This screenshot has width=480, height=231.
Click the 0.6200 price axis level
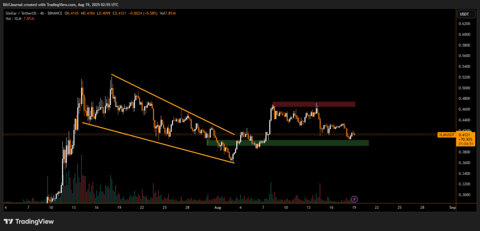tap(464, 23)
